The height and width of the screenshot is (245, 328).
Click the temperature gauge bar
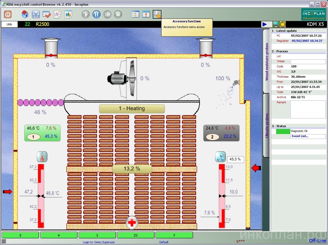coord(41,196)
